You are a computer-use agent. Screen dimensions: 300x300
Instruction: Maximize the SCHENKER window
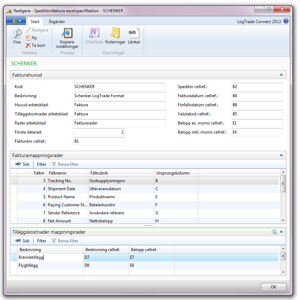click(x=269, y=9)
